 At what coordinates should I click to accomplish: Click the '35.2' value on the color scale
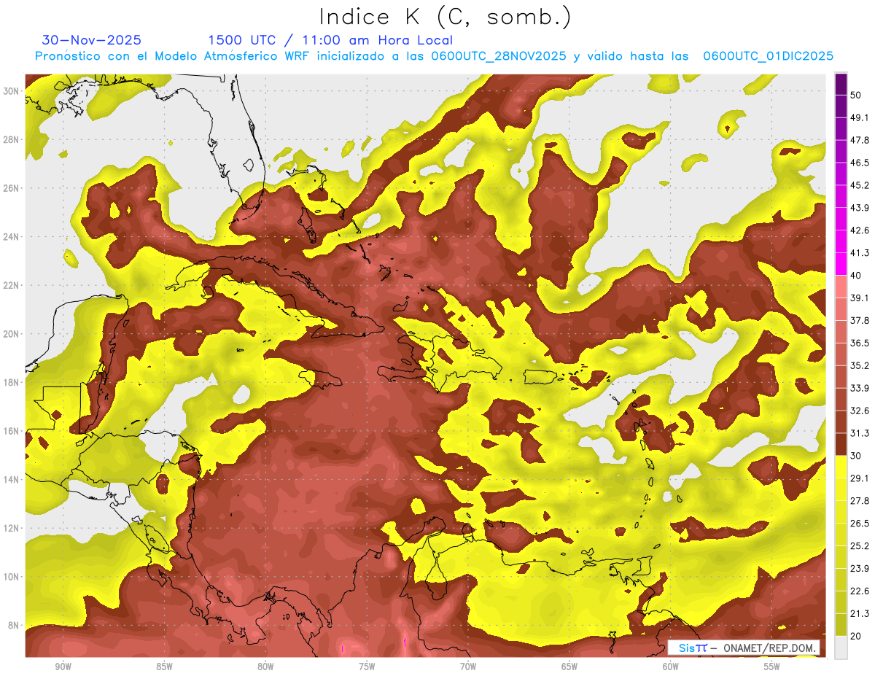point(860,365)
